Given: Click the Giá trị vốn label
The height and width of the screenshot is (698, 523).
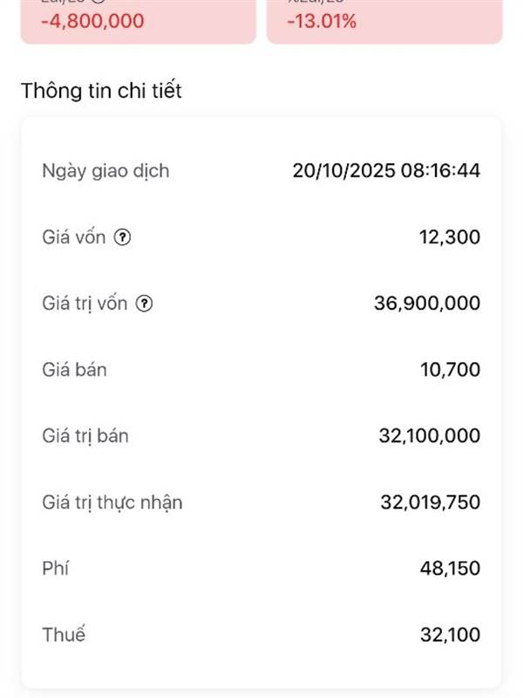Looking at the screenshot, I should click(85, 304).
